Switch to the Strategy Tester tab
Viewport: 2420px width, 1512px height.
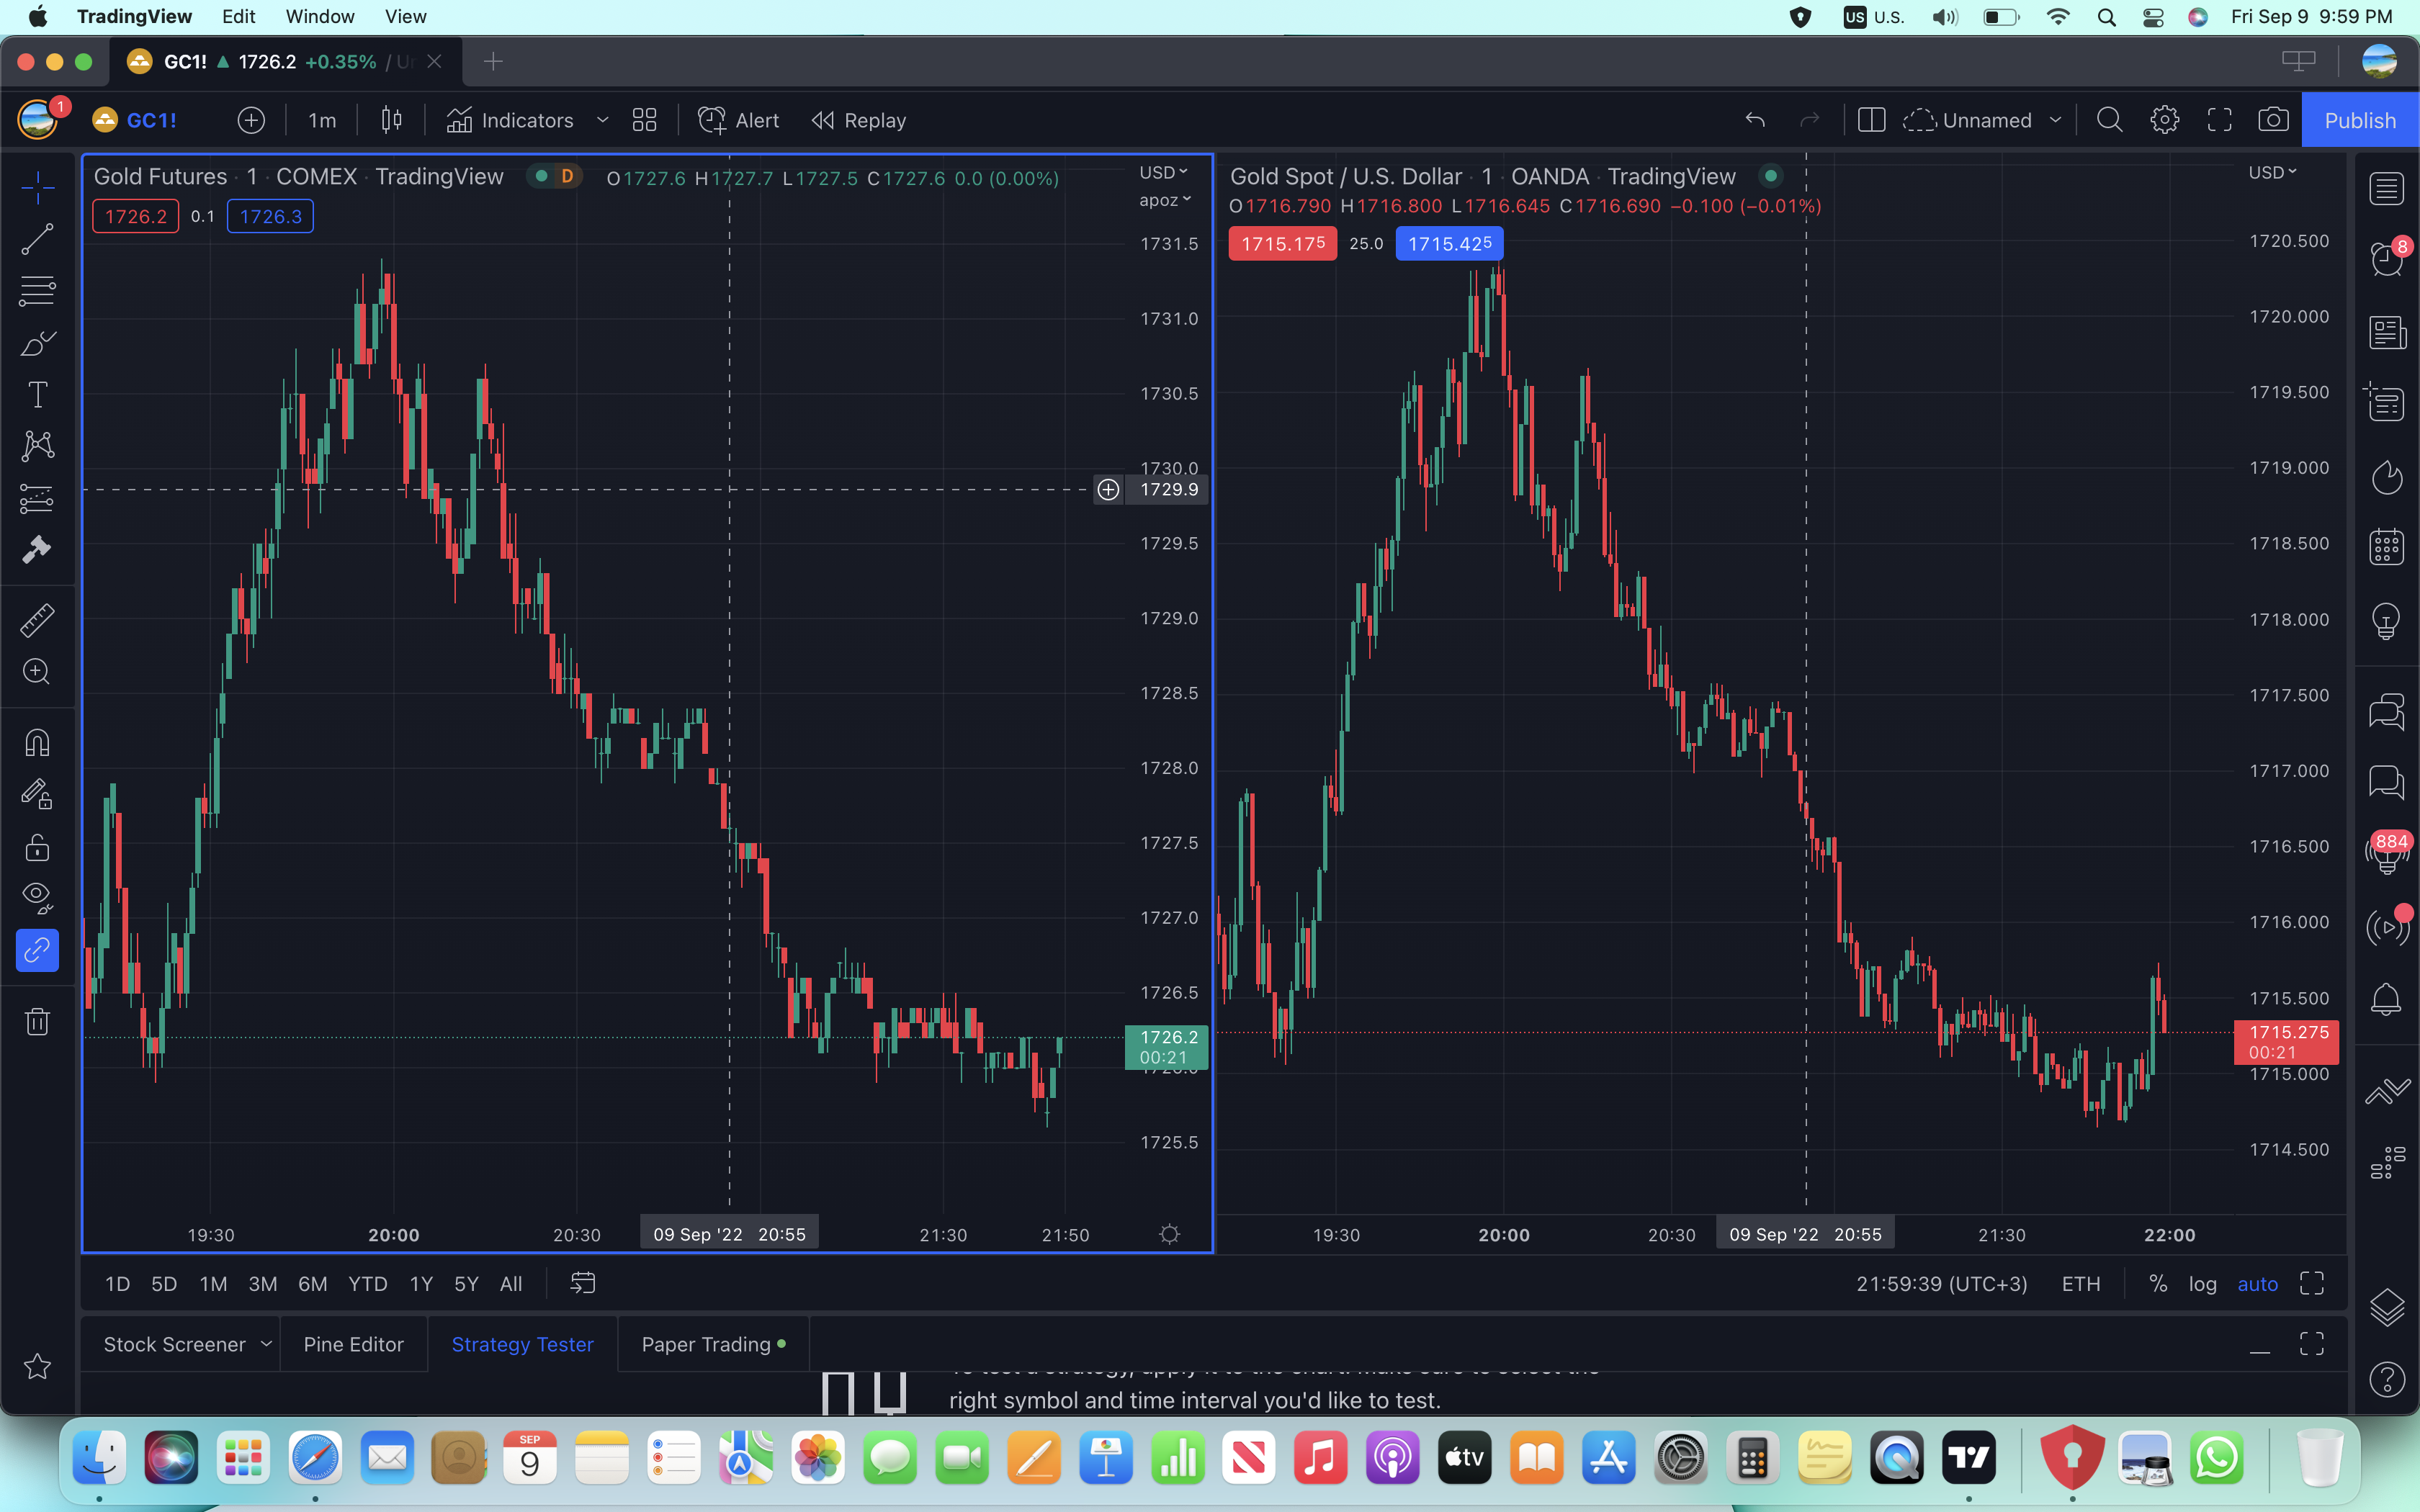[522, 1344]
